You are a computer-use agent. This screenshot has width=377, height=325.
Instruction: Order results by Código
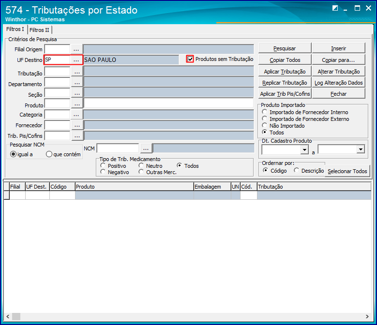point(265,170)
